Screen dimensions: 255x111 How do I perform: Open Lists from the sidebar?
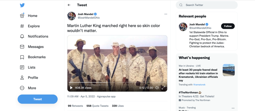28,67
